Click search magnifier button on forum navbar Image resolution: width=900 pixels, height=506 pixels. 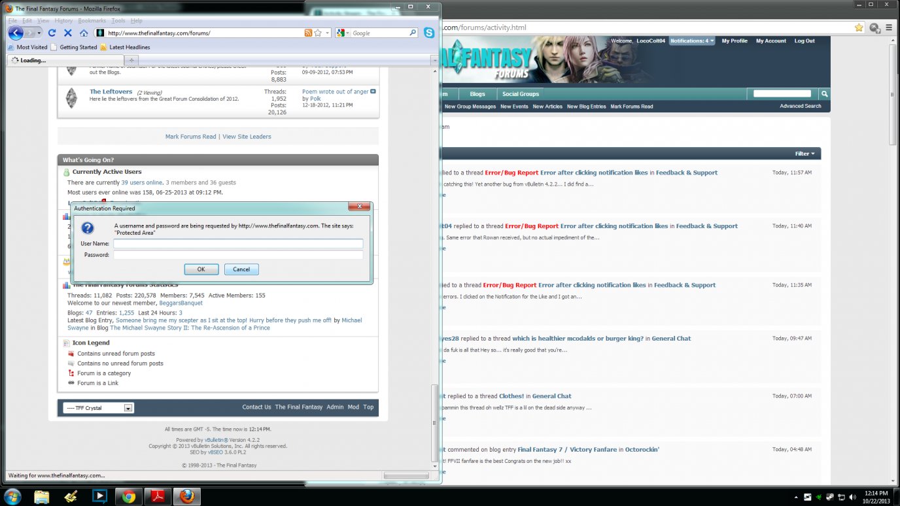pyautogui.click(x=825, y=94)
